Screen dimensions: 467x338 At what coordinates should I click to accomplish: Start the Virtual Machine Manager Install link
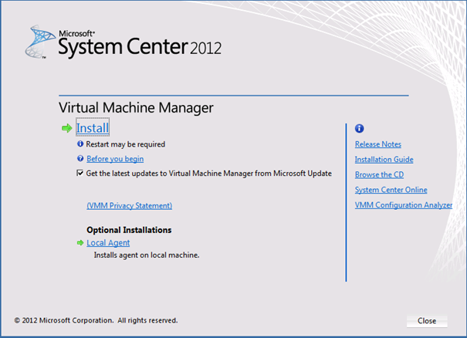pyautogui.click(x=93, y=128)
